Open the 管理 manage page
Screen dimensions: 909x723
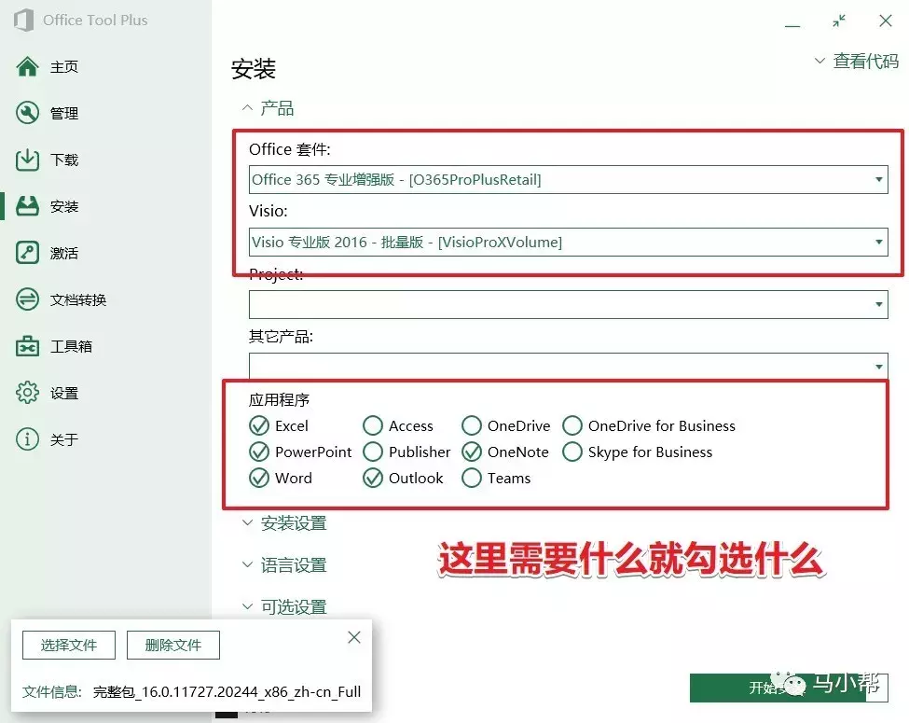pyautogui.click(x=64, y=114)
